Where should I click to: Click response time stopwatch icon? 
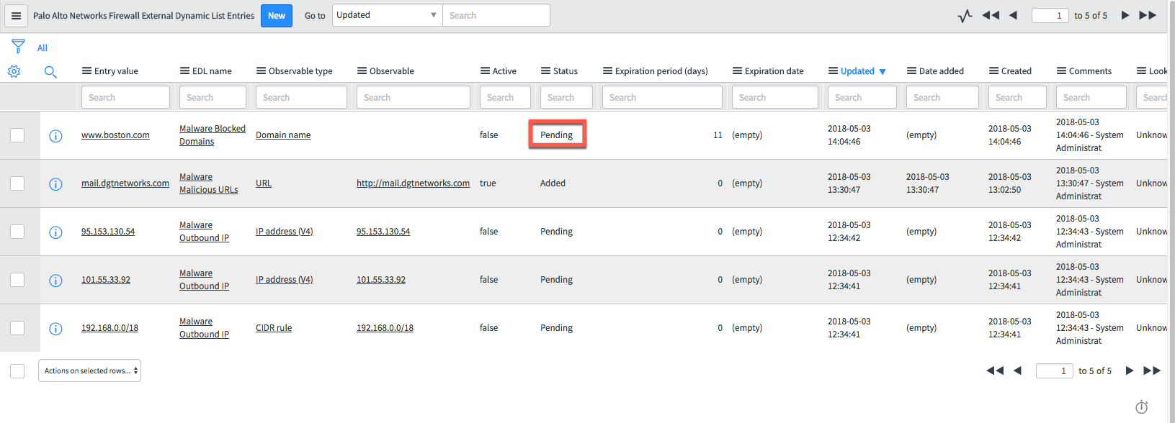tap(1142, 407)
